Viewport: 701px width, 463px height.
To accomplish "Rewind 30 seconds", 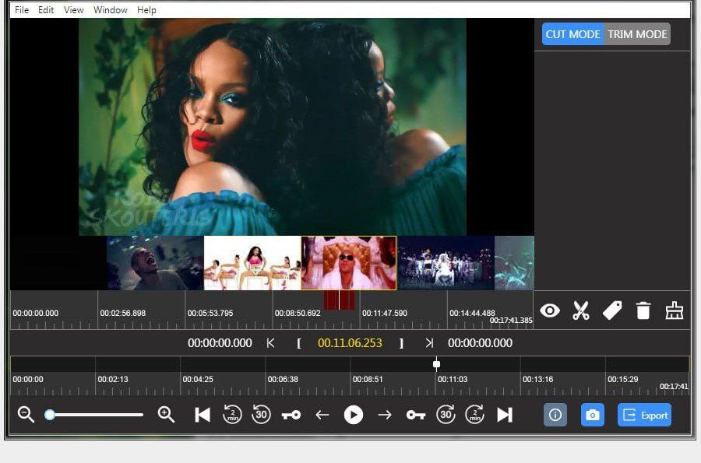I will coord(262,415).
